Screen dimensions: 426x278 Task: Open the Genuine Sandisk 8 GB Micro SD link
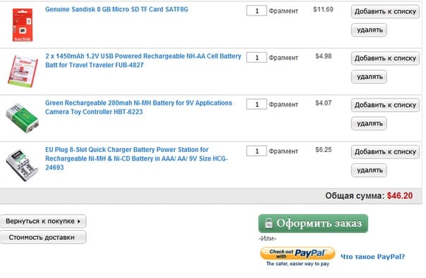click(x=116, y=9)
